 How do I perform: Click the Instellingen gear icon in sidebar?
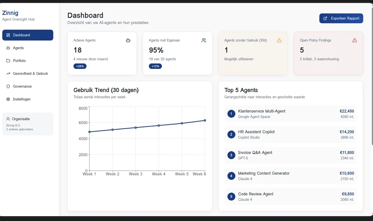coord(8,99)
